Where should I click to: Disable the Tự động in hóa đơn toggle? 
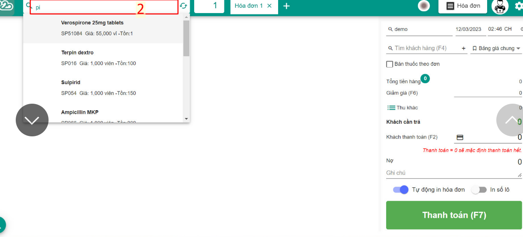pyautogui.click(x=401, y=190)
